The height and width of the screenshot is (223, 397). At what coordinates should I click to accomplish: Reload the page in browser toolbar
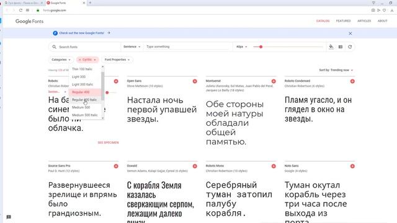pyautogui.click(x=20, y=11)
